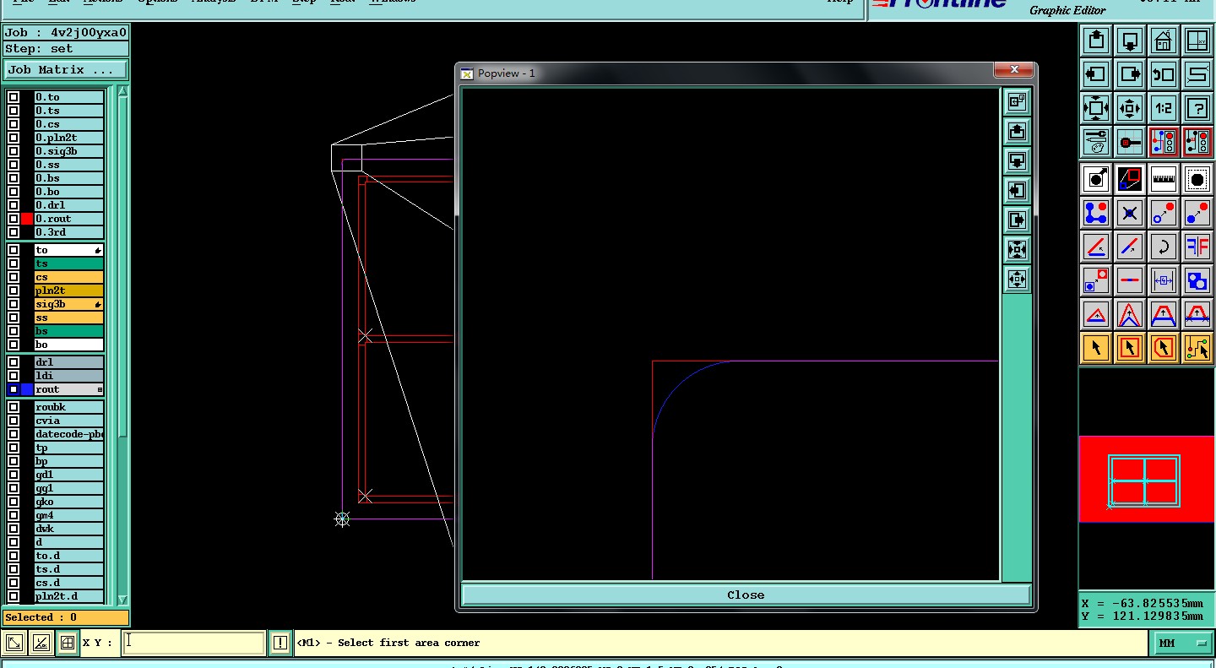Toggle the checkbox for layer sig3b
The width and height of the screenshot is (1216, 668).
14,304
